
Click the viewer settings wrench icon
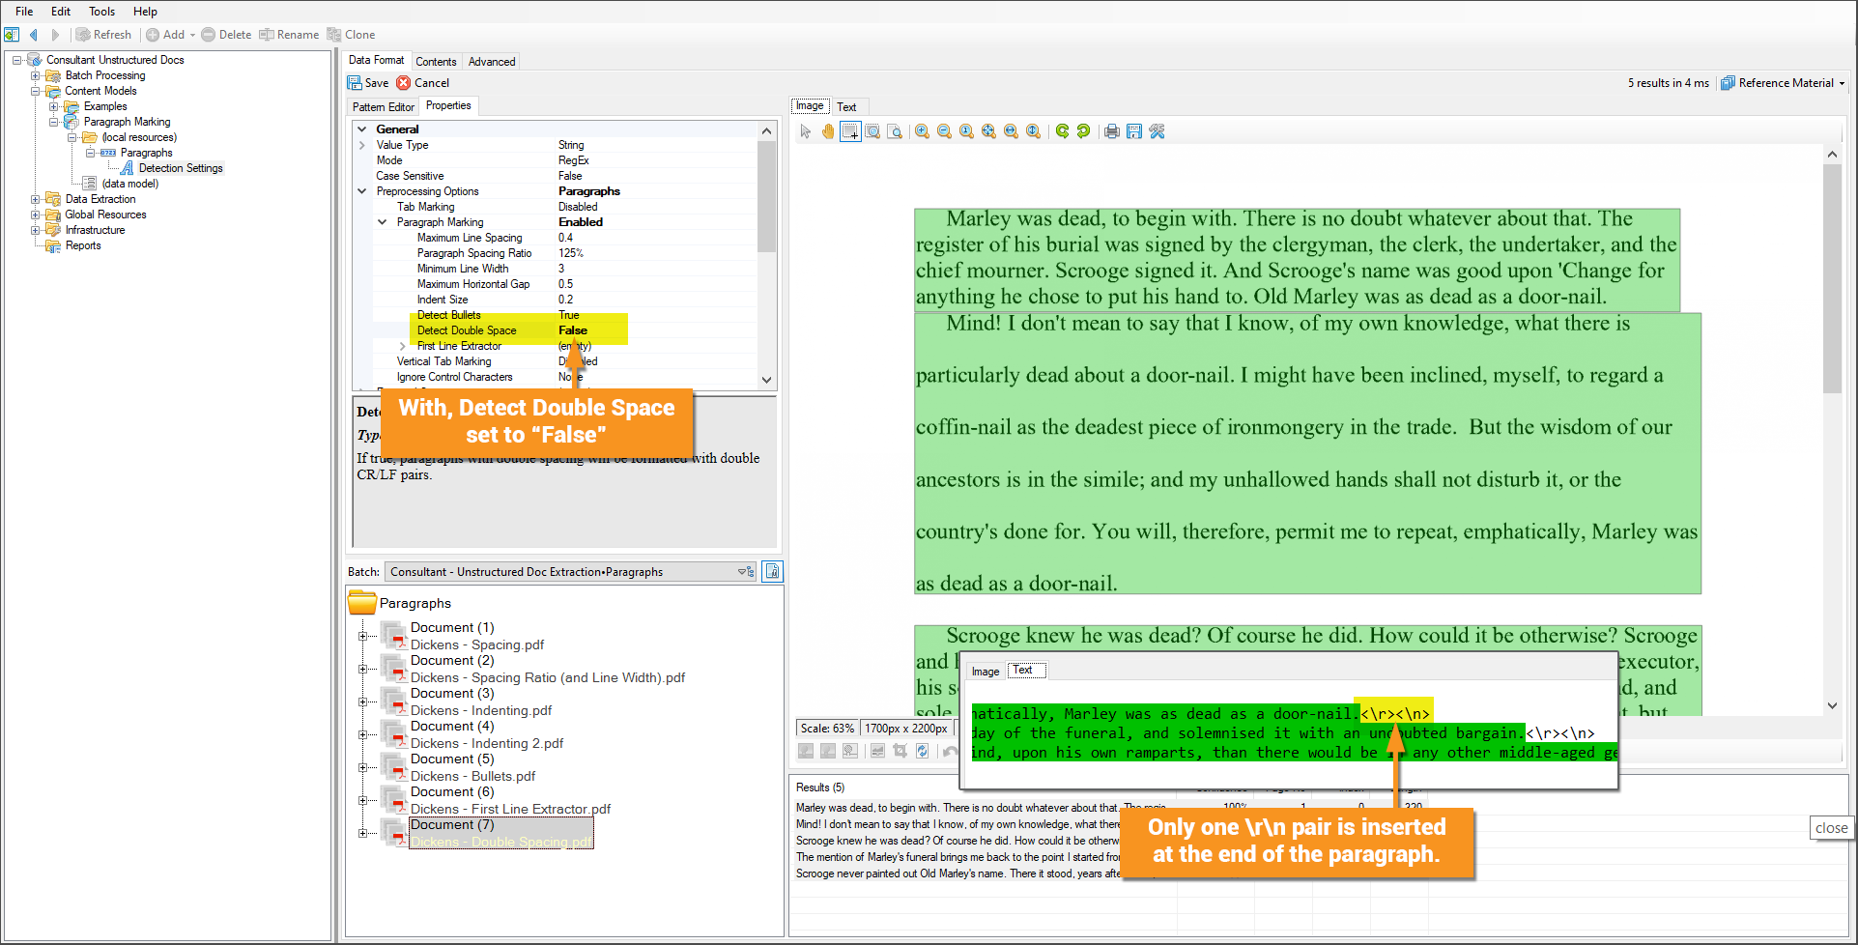[1157, 131]
